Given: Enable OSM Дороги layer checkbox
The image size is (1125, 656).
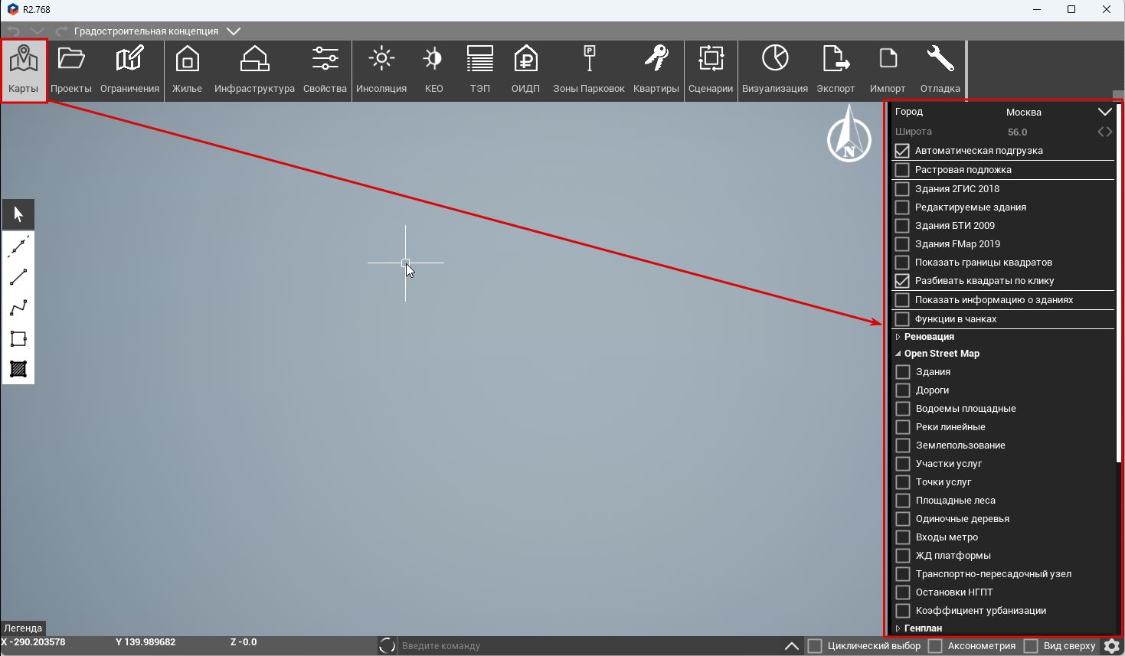Looking at the screenshot, I should tap(903, 390).
